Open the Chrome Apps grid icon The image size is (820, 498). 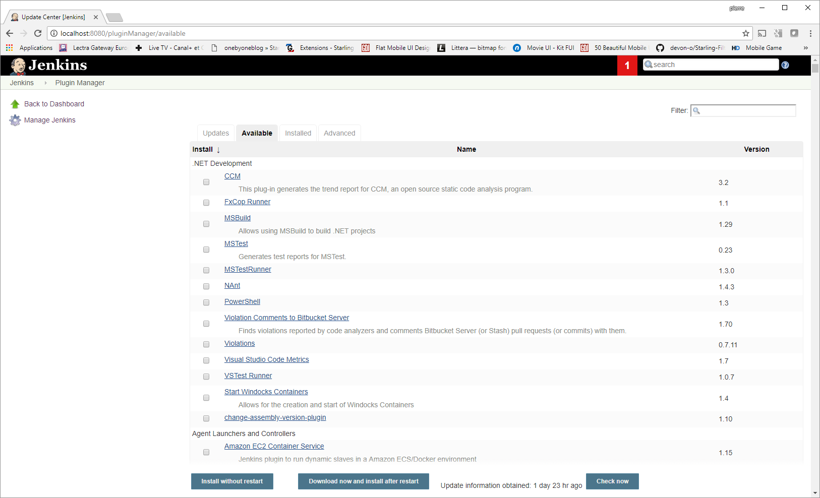[x=9, y=48]
